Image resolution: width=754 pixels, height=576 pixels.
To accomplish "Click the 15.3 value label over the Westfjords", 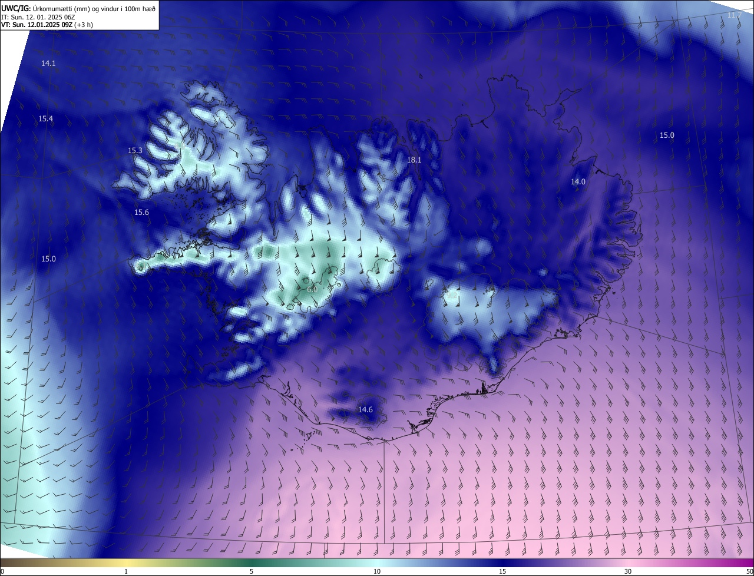I will click(135, 151).
